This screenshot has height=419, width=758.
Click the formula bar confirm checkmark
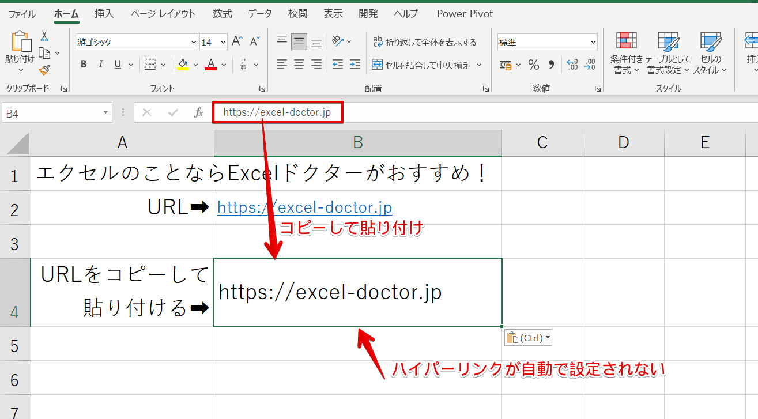(172, 112)
